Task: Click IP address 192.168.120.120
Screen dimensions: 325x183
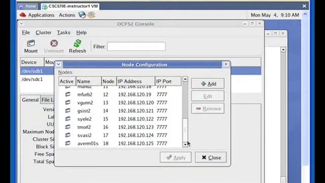Action: (136, 103)
